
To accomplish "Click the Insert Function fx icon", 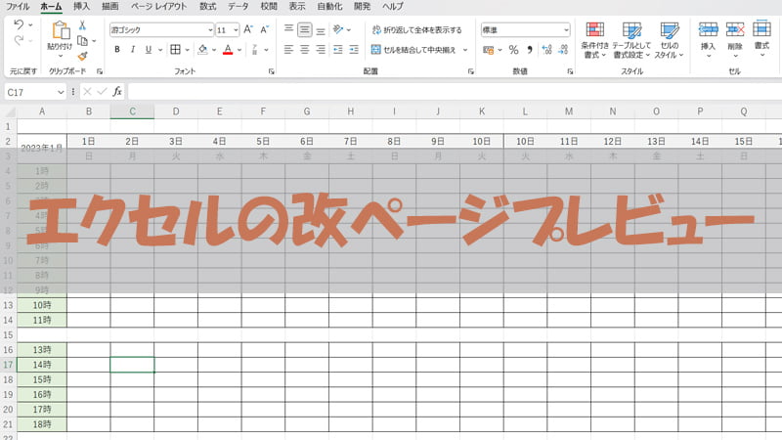I will tap(117, 91).
